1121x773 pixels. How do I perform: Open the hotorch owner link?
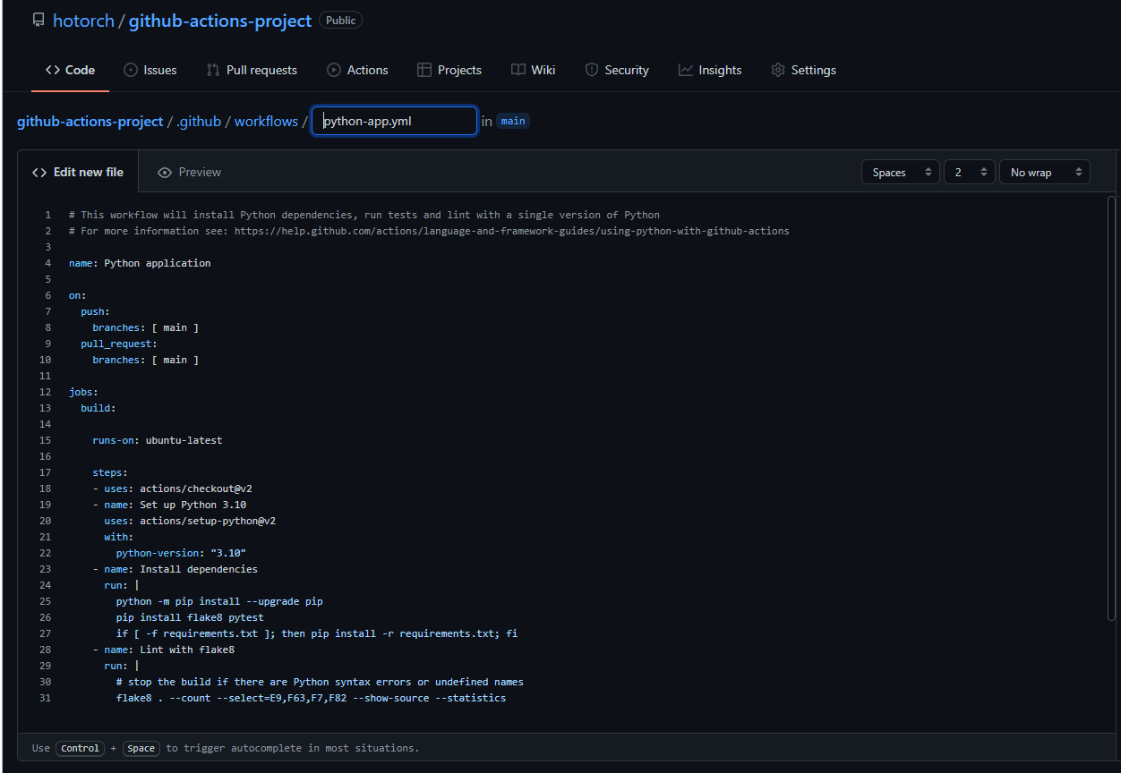pos(83,21)
